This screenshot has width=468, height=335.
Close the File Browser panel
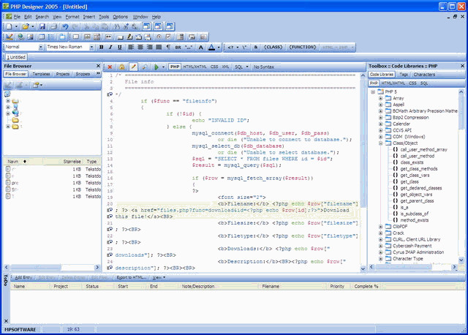point(98,66)
